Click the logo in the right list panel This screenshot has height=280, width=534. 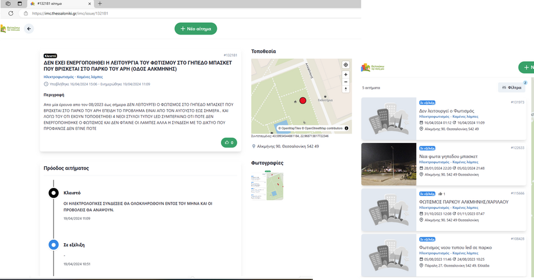click(373, 68)
